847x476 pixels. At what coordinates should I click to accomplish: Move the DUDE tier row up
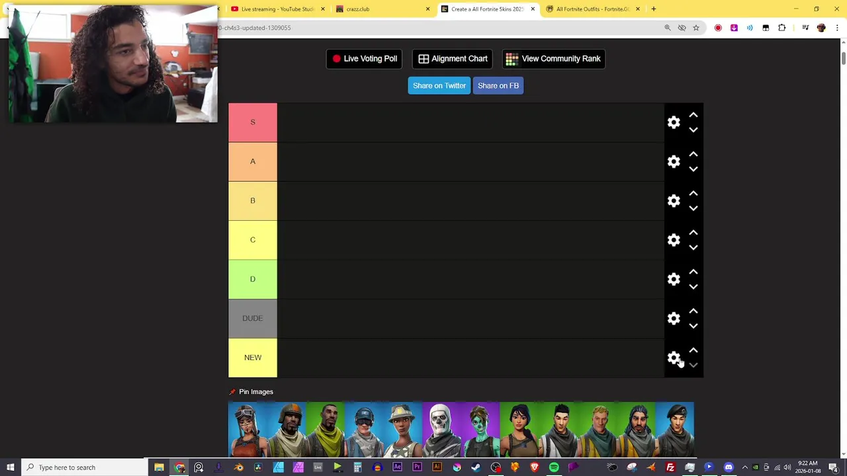click(693, 311)
